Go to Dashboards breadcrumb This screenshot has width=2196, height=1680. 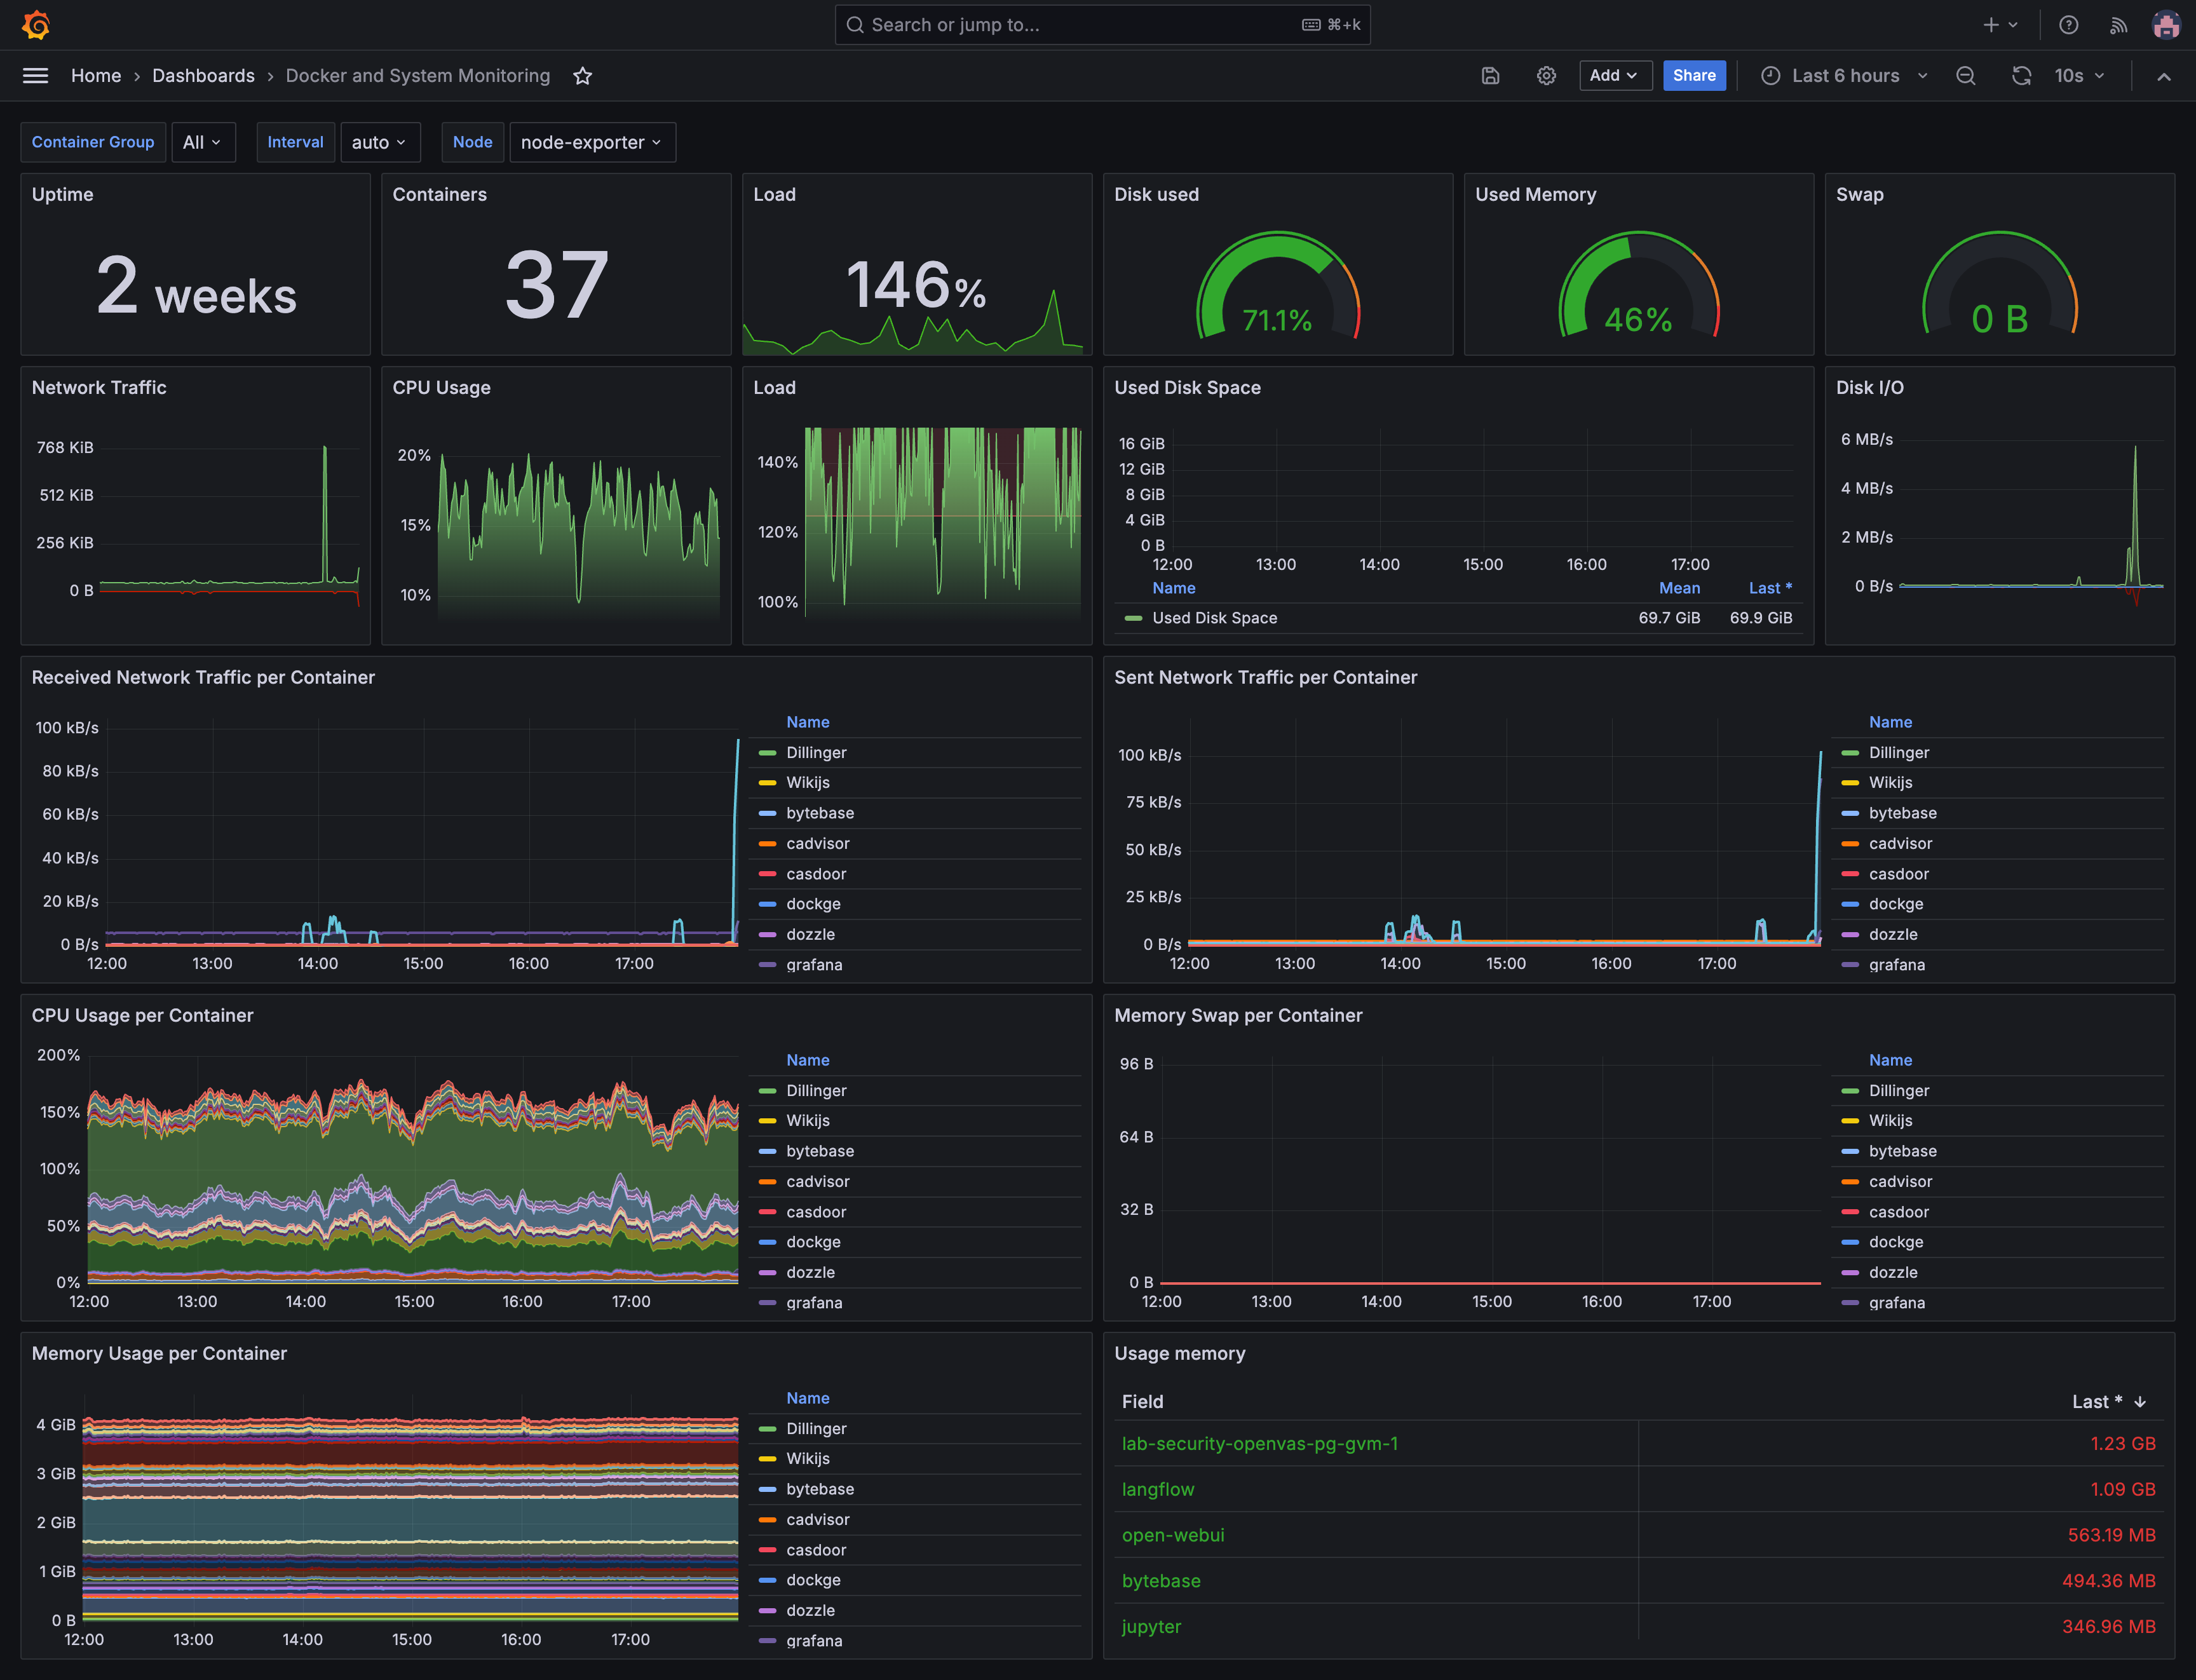pyautogui.click(x=203, y=76)
